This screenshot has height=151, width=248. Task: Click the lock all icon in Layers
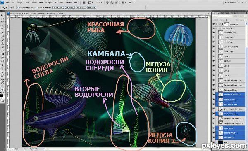click(227, 20)
